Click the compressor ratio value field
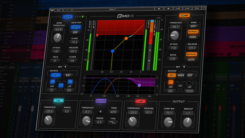The height and width of the screenshot is (138, 245). 173,59
